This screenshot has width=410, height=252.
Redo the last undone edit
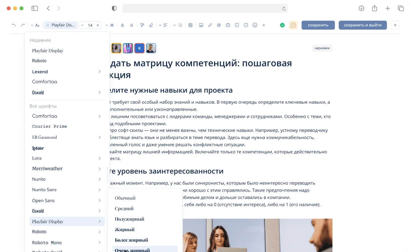click(x=23, y=25)
